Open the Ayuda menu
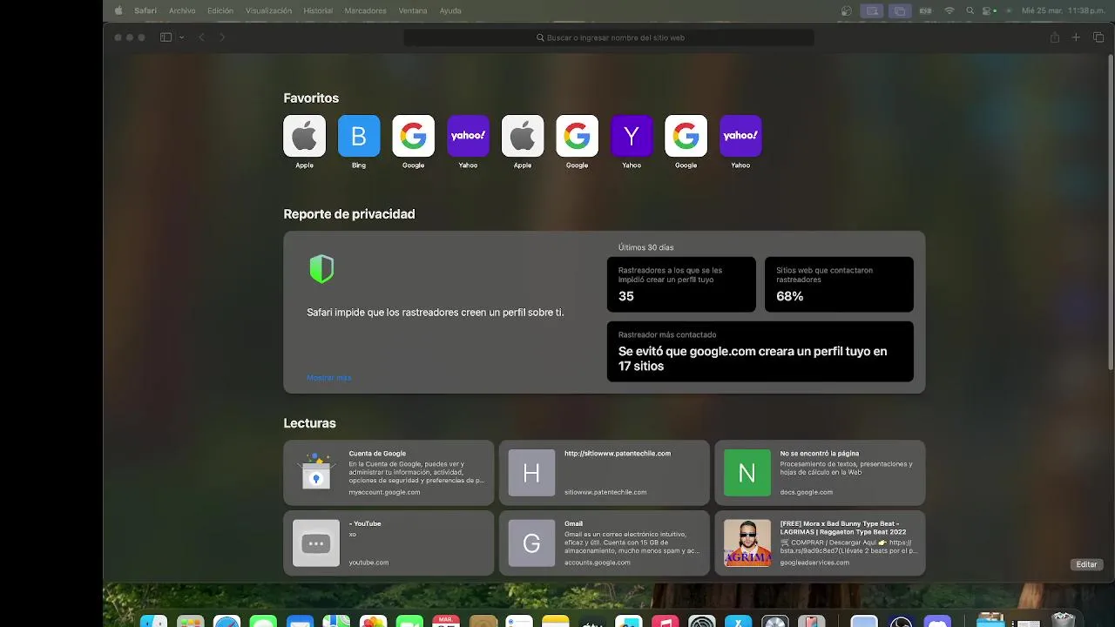 coord(450,10)
